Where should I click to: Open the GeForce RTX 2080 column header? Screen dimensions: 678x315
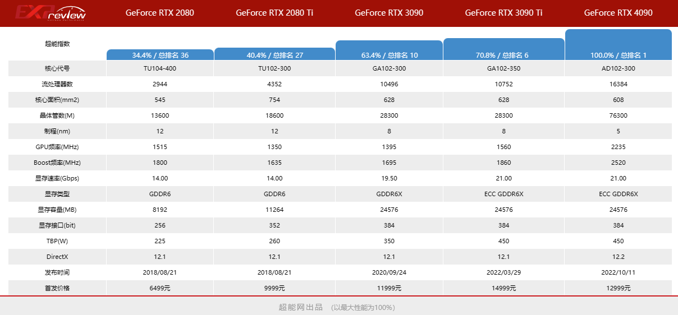(x=160, y=13)
